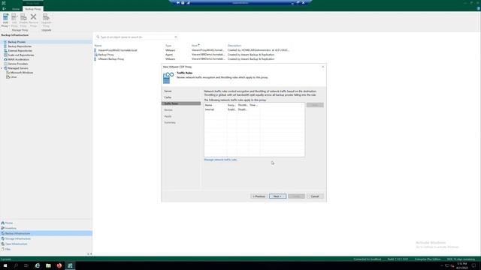Close the New VMware CDP Proxy dialog
Screen dimensions: 481x270
point(322,67)
